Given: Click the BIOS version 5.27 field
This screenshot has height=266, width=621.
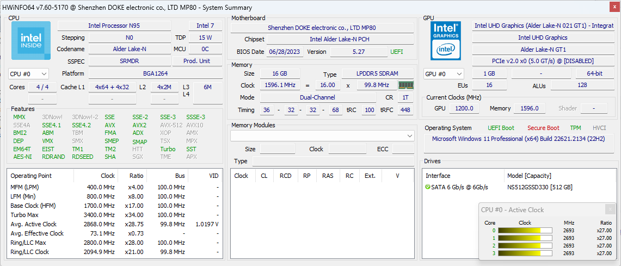Looking at the screenshot, I should (x=359, y=52).
